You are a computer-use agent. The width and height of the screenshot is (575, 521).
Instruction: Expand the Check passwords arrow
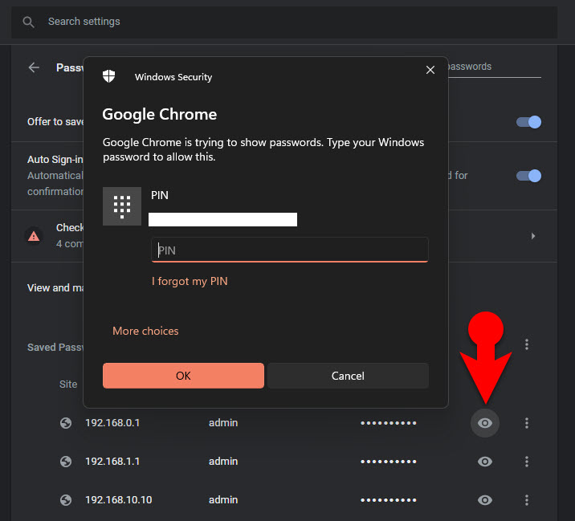pyautogui.click(x=533, y=236)
